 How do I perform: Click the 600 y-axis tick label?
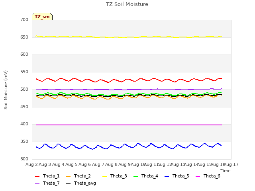coord(24,55)
